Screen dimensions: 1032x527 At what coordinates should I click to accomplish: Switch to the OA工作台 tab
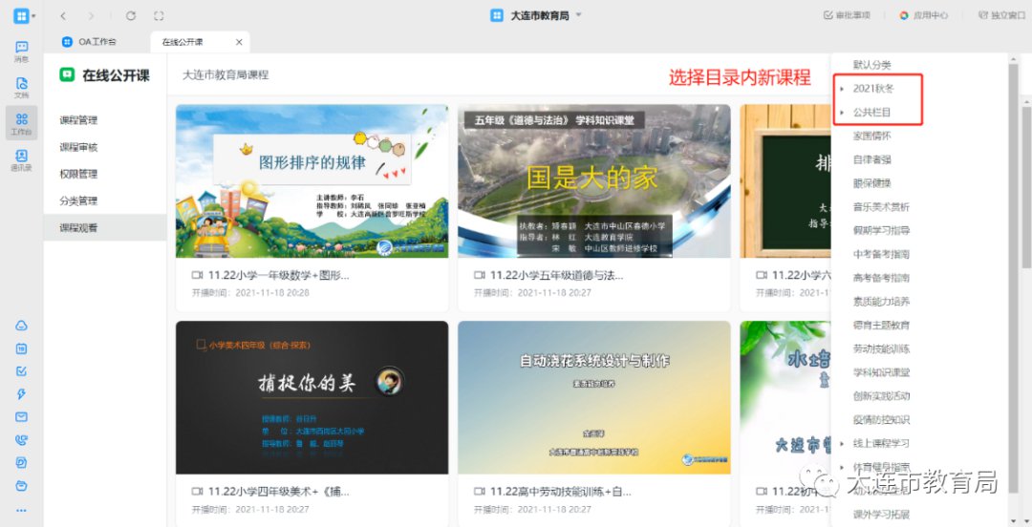(90, 42)
